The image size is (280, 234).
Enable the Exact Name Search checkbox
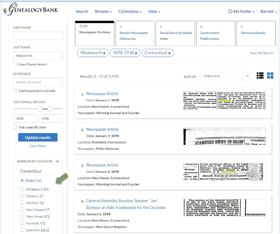15,64
